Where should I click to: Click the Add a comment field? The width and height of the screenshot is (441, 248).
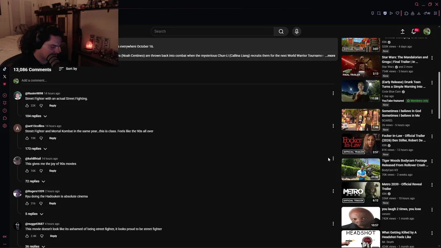click(x=178, y=81)
